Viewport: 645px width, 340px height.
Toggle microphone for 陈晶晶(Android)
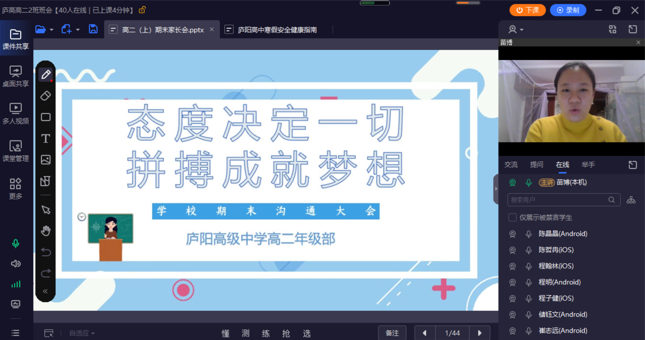(x=529, y=234)
